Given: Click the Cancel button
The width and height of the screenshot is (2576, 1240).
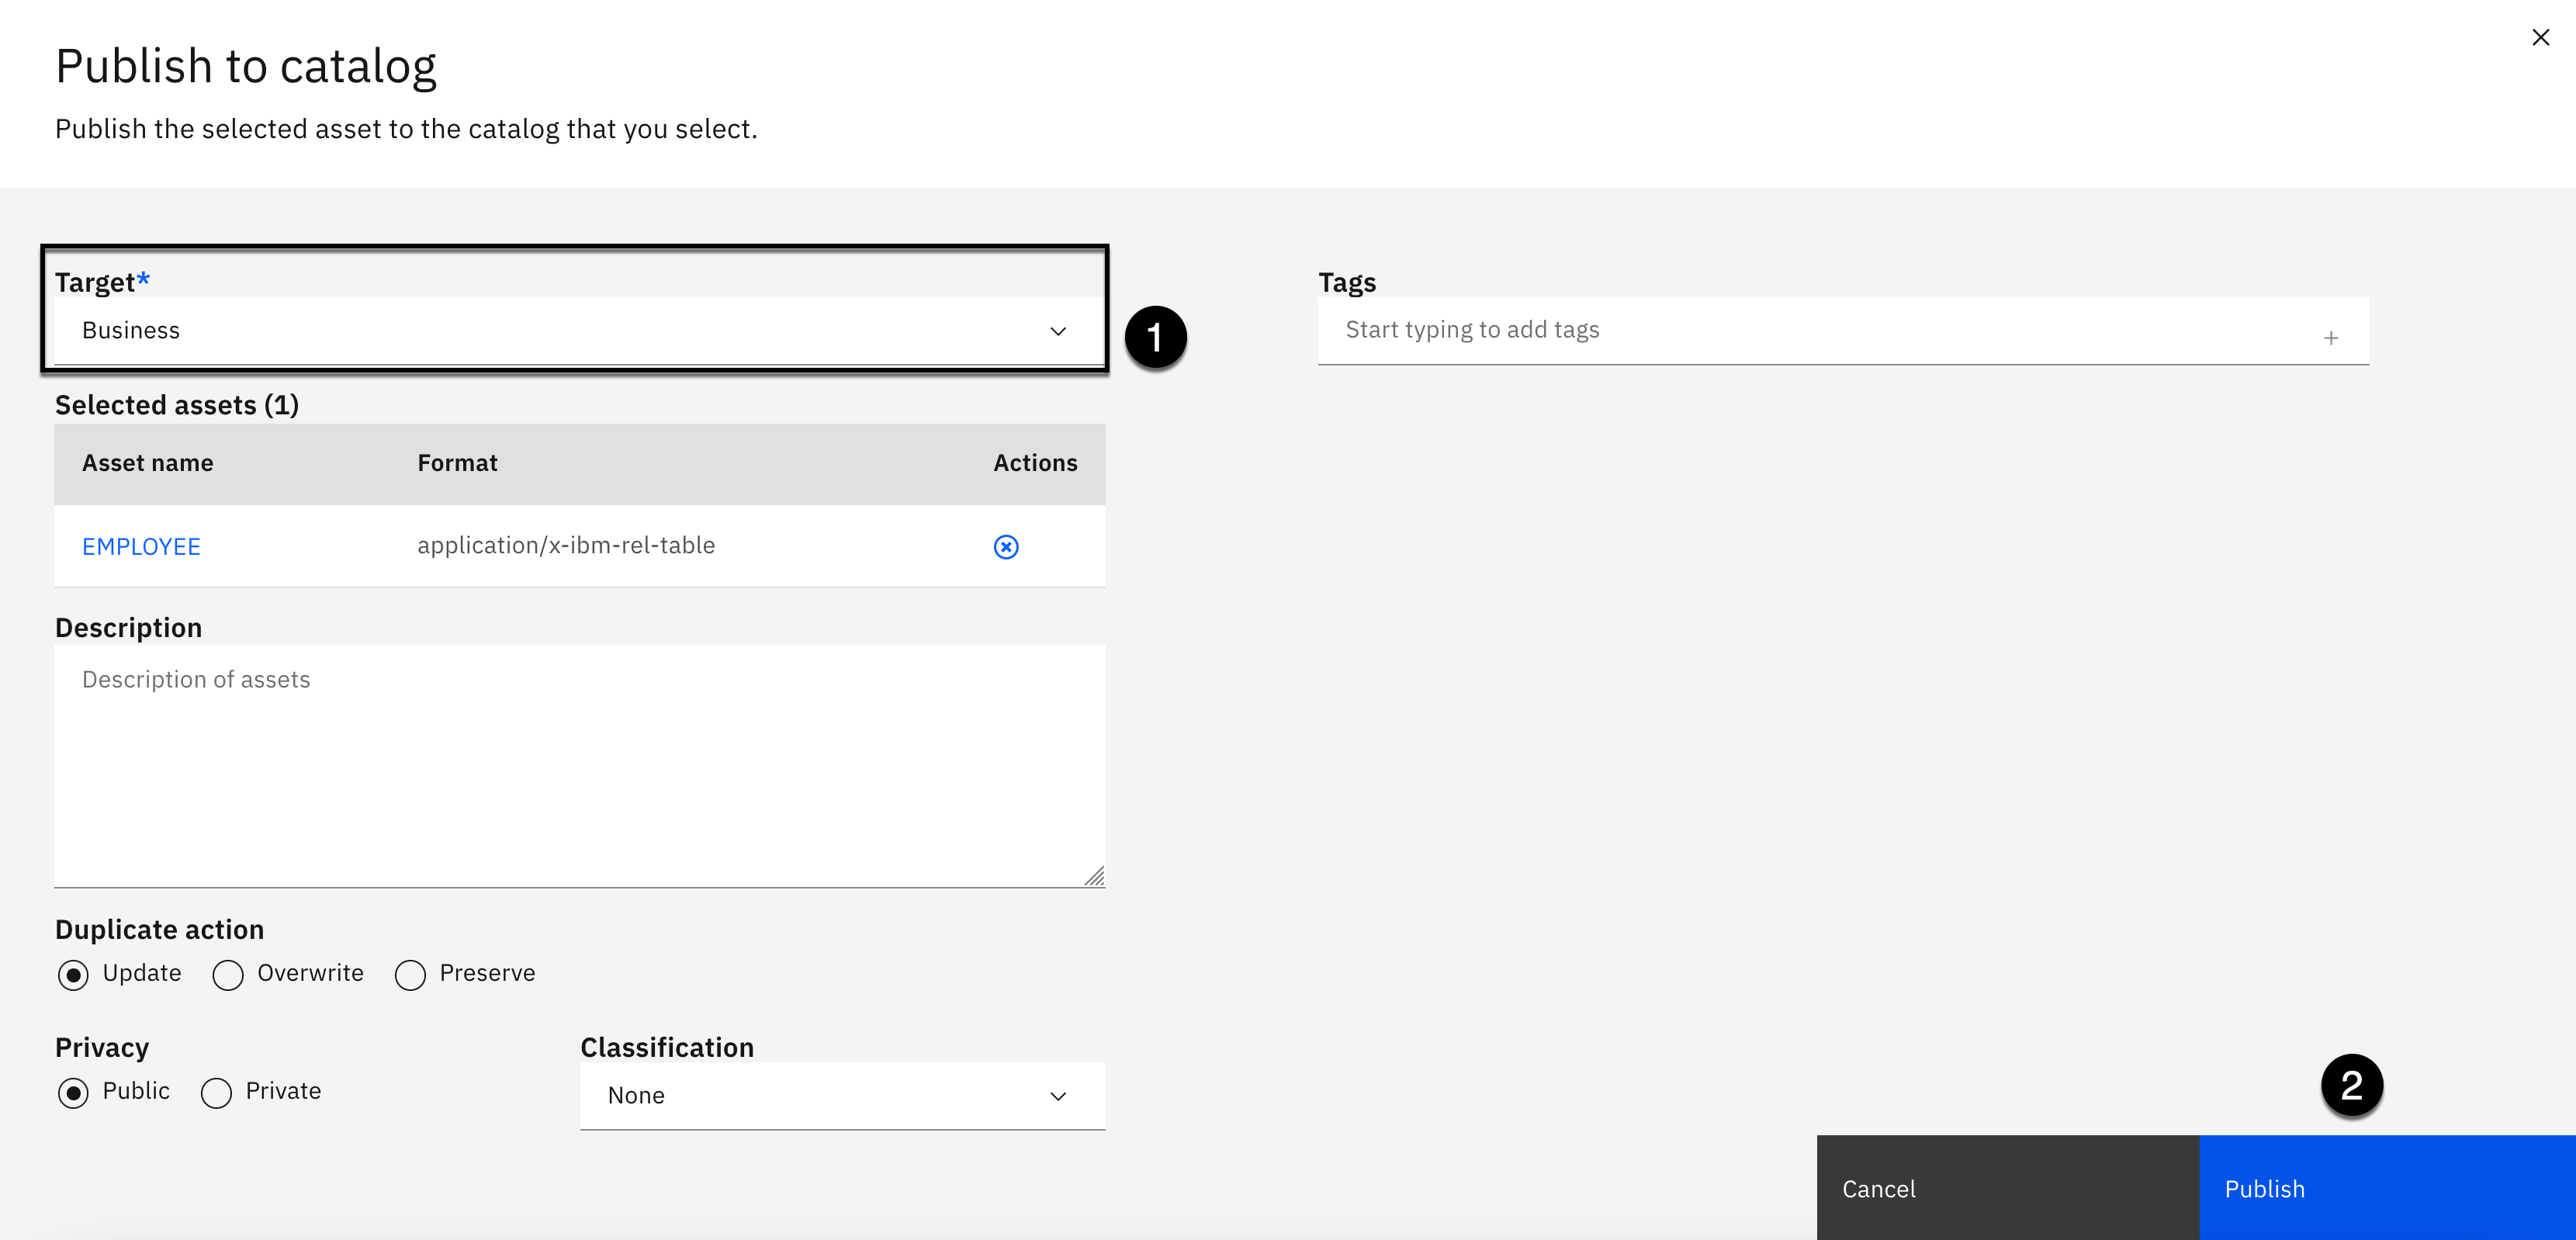Looking at the screenshot, I should pos(2007,1188).
